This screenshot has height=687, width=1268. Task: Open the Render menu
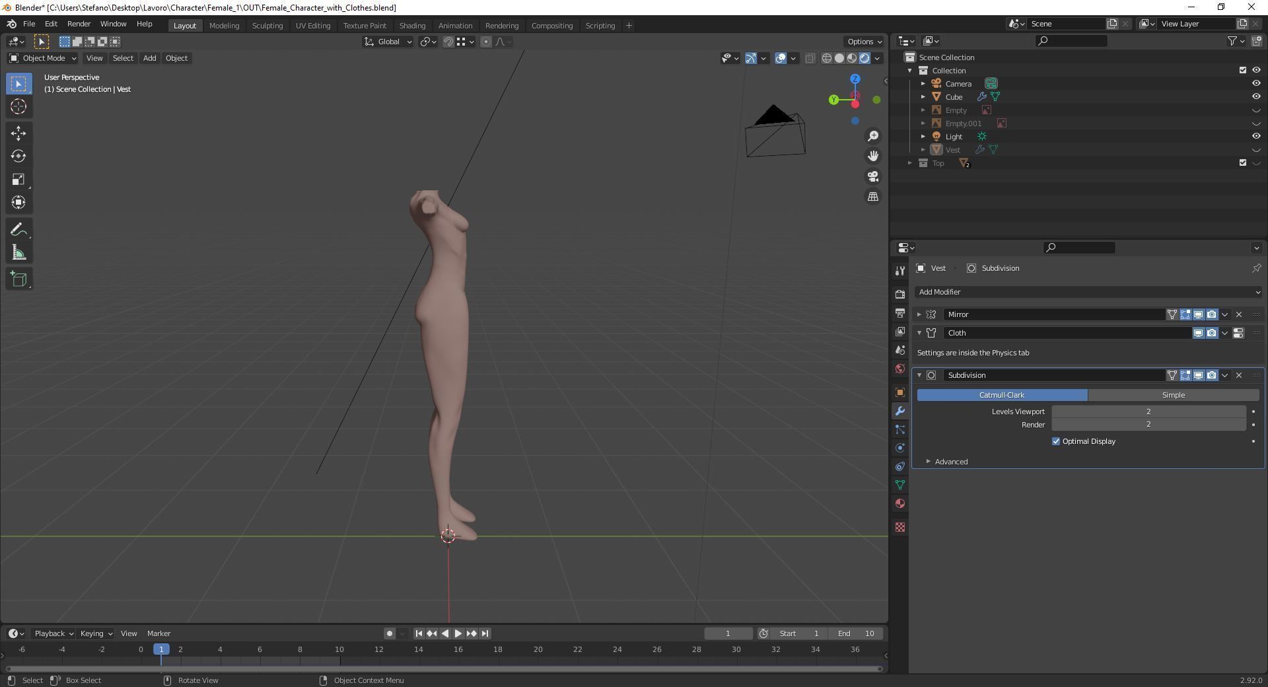point(79,24)
